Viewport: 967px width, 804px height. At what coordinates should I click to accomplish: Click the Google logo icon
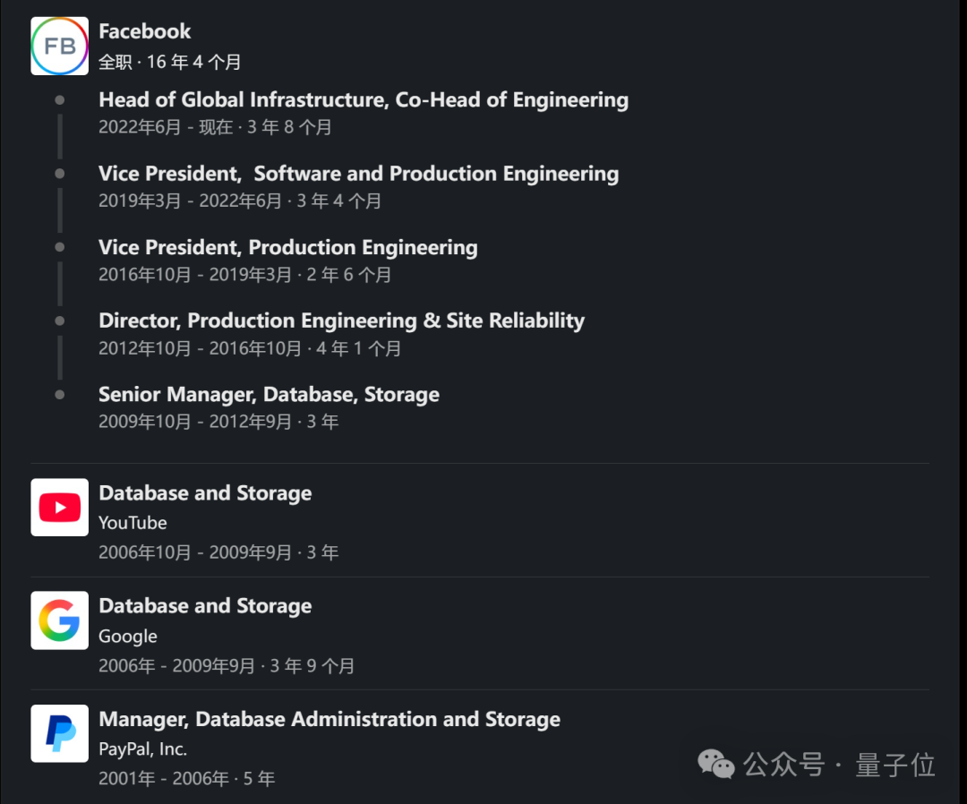59,620
